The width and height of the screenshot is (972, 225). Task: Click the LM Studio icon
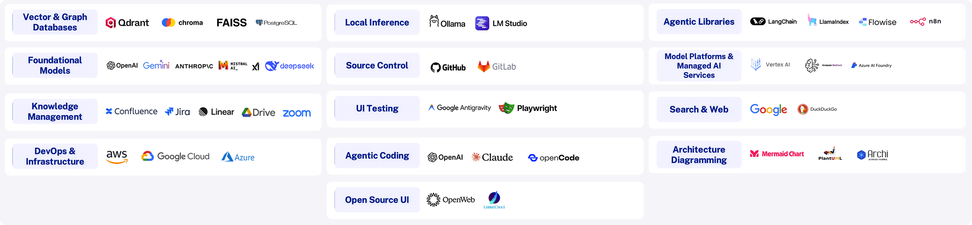pyautogui.click(x=482, y=23)
